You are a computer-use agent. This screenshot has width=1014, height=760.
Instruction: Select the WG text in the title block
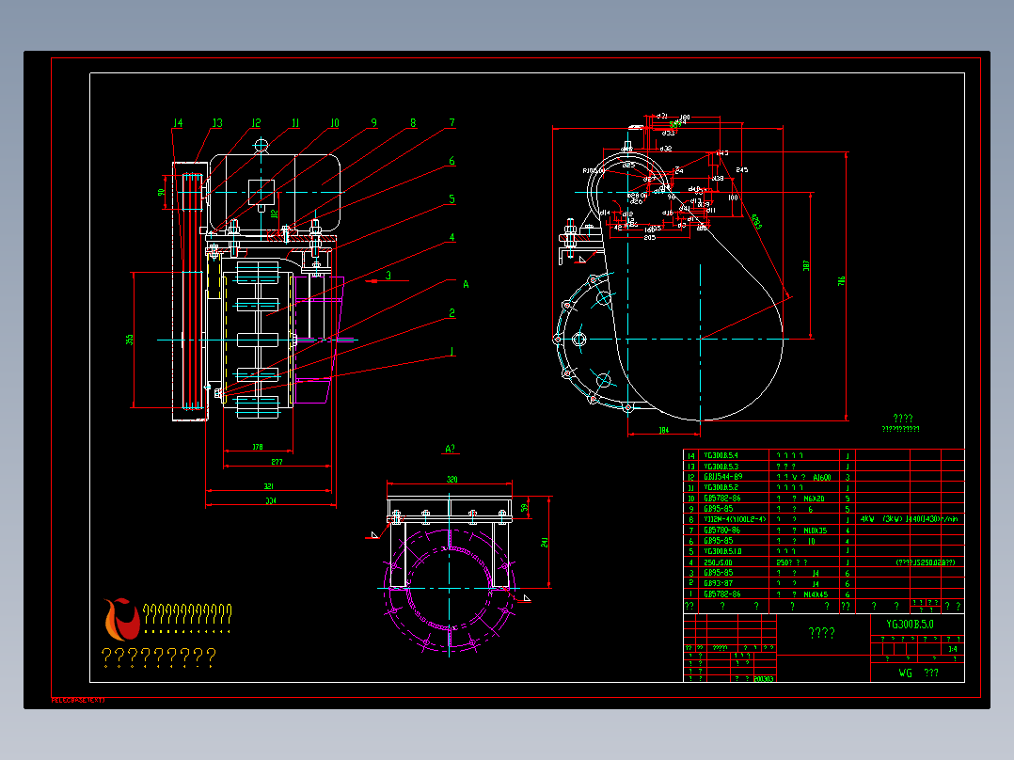click(905, 673)
